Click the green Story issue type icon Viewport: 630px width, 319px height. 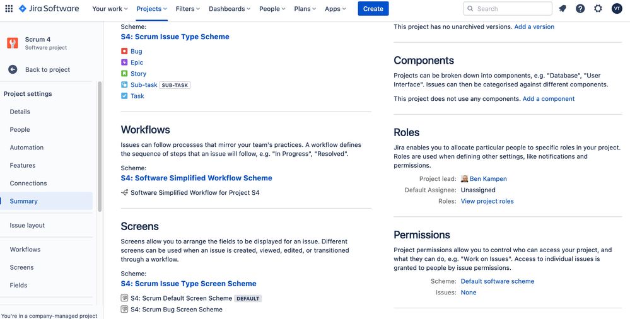[x=124, y=74]
